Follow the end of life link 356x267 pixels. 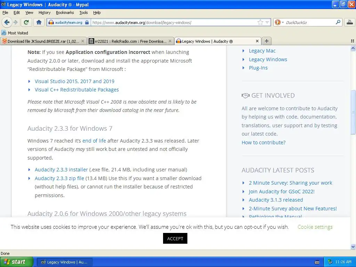[x=94, y=141]
